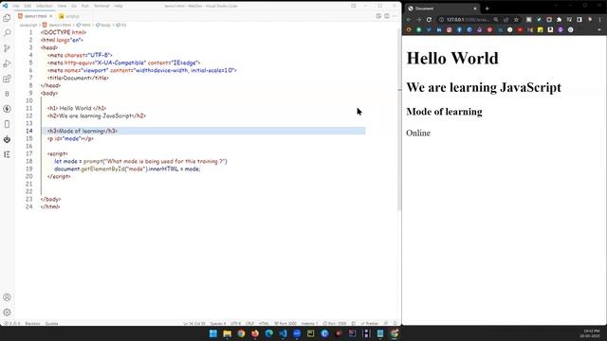Open the Selection menu
Viewport: 607px width, 341px height.
[45, 6]
